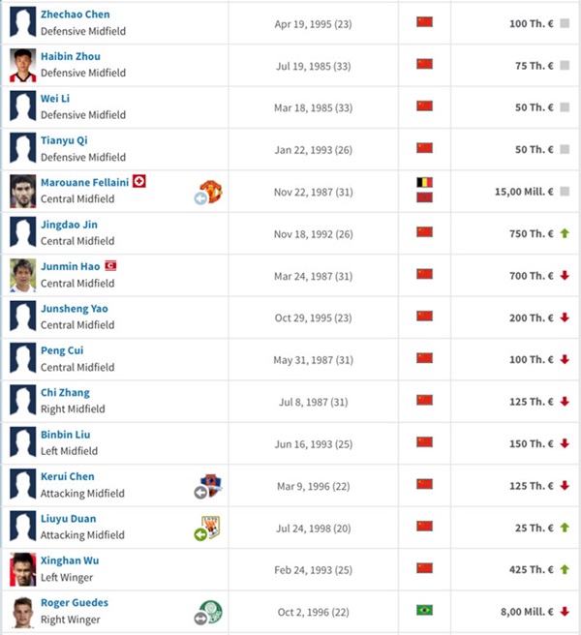Click the 8,00 Mill. € market value

527,612
